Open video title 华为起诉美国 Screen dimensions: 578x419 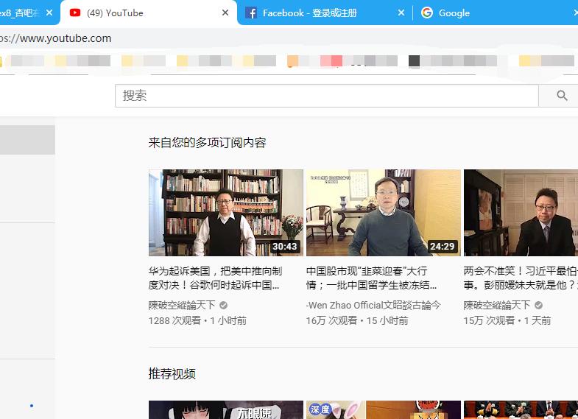pyautogui.click(x=215, y=278)
